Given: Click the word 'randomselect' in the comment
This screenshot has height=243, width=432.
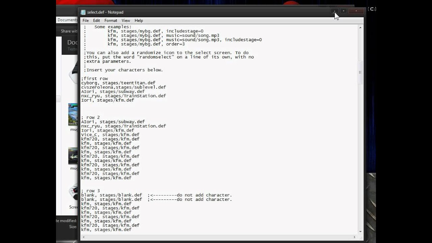Looking at the screenshot, I should pyautogui.click(x=157, y=57).
